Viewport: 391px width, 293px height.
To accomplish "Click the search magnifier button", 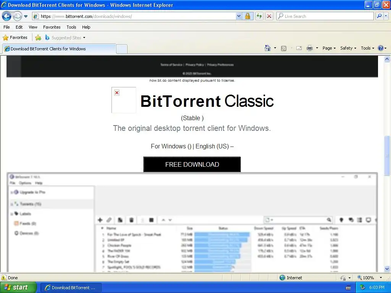I will [x=379, y=16].
